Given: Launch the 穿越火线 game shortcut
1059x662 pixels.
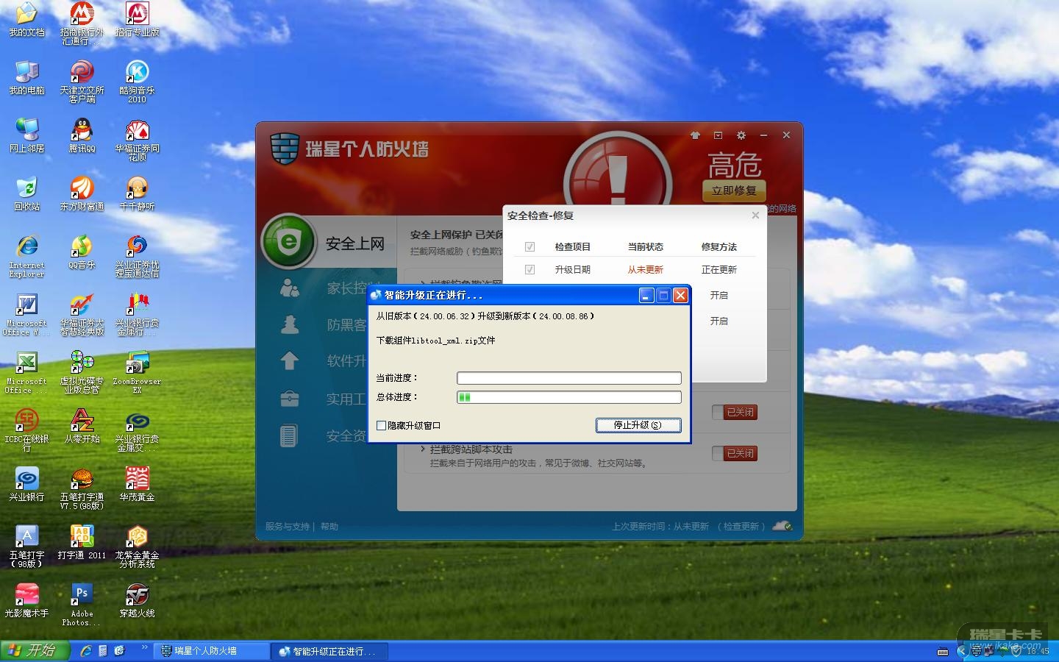Looking at the screenshot, I should pos(137,601).
